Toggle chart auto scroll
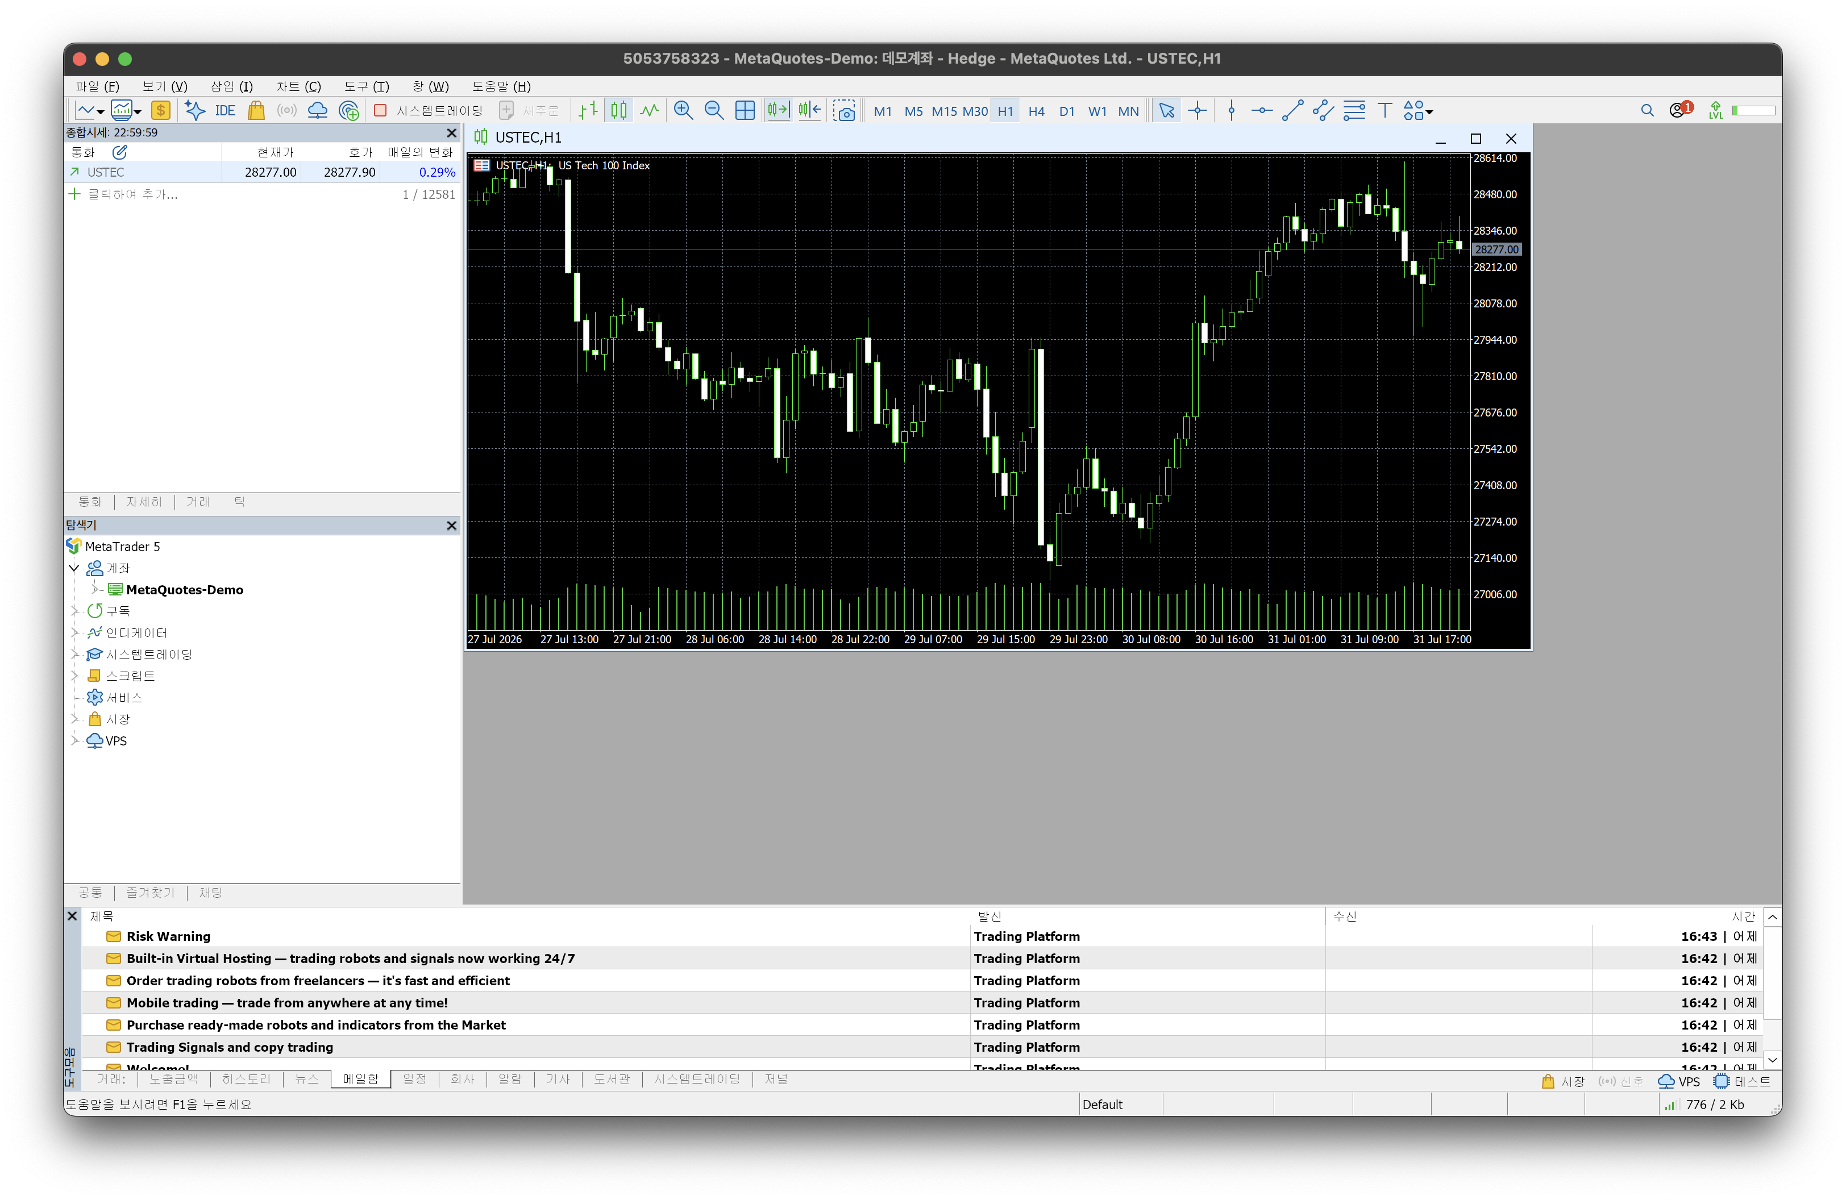Image resolution: width=1846 pixels, height=1200 pixels. pos(778,111)
